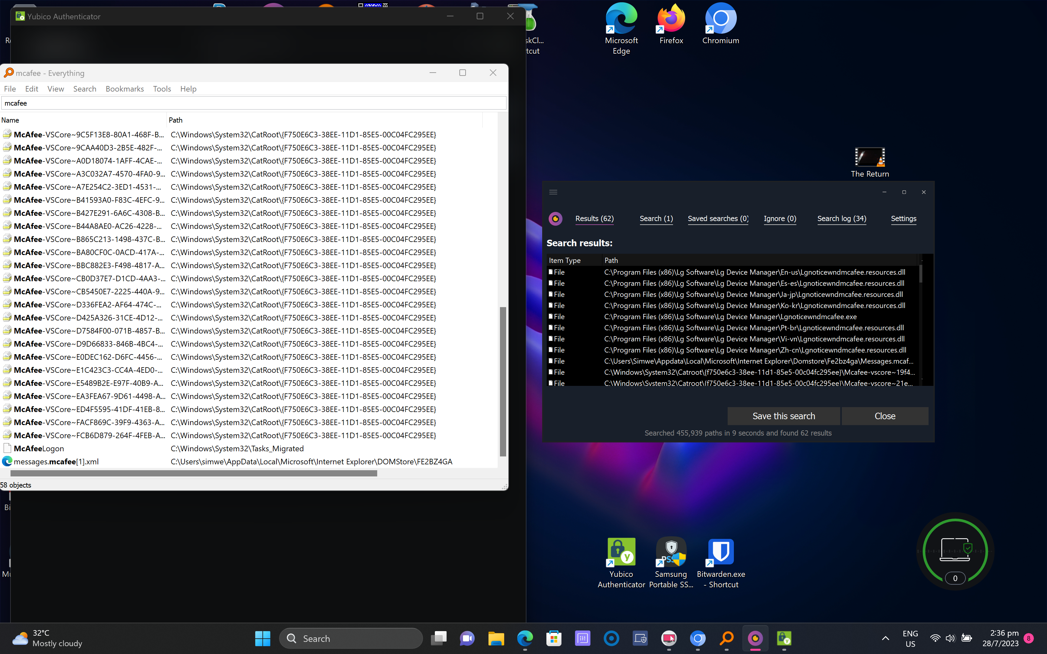This screenshot has width=1047, height=654.
Task: Select the McAfeeLogon file row
Action: tap(39, 449)
